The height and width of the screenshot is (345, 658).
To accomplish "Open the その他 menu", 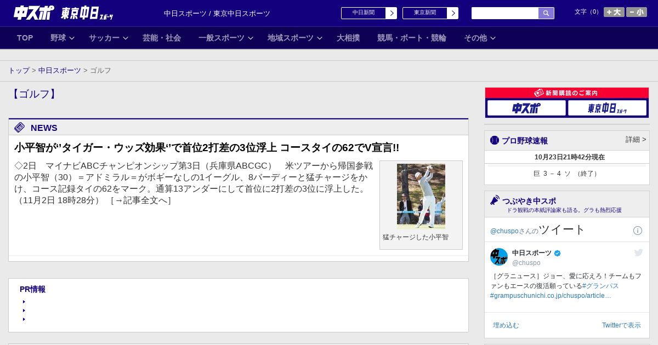I will (x=475, y=38).
